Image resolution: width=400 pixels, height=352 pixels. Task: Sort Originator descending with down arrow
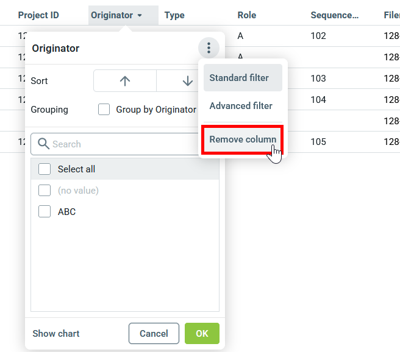pyautogui.click(x=187, y=81)
